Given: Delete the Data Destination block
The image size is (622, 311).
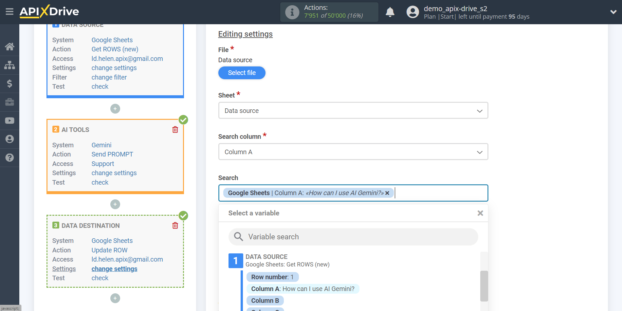Looking at the screenshot, I should coord(175,226).
